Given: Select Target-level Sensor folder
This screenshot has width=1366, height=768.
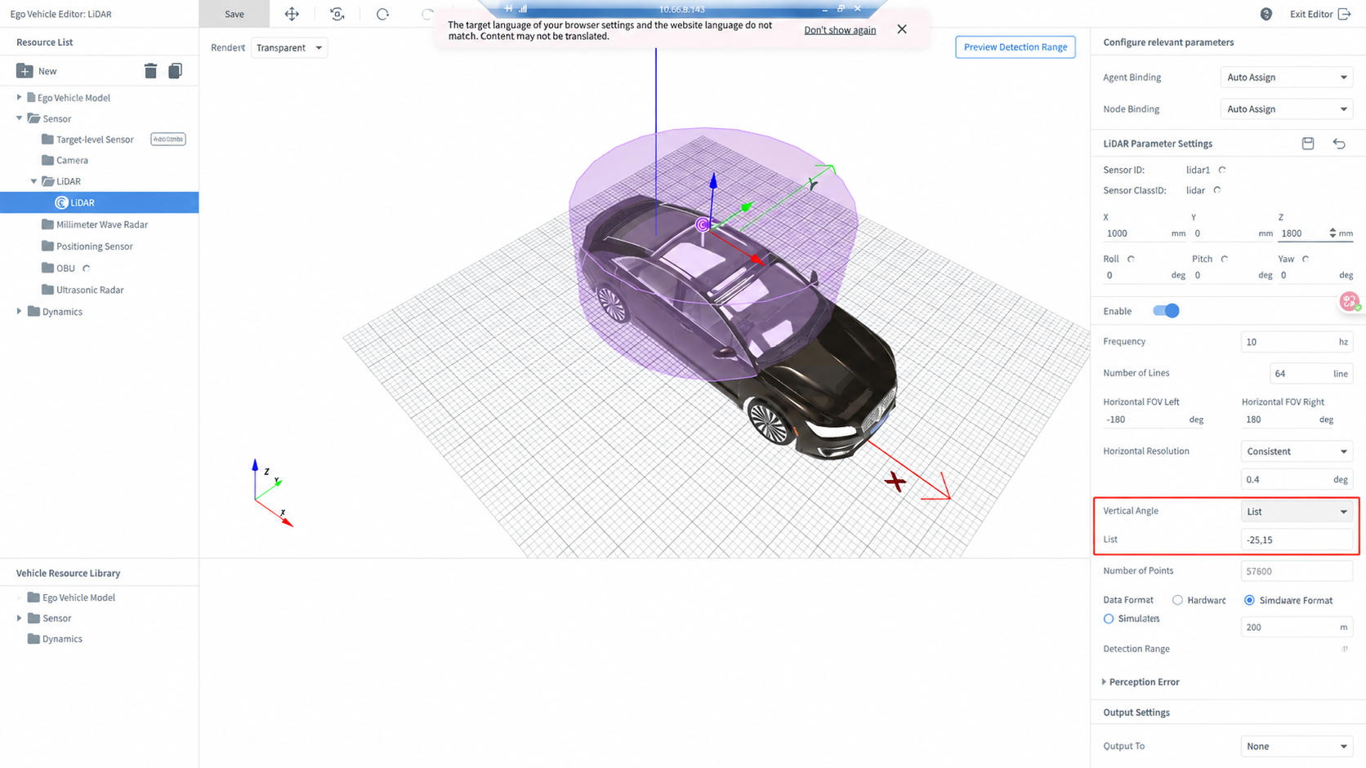Looking at the screenshot, I should [x=95, y=140].
